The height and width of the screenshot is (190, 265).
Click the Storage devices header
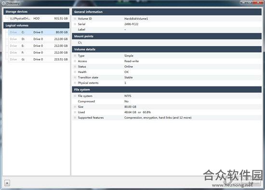point(36,12)
